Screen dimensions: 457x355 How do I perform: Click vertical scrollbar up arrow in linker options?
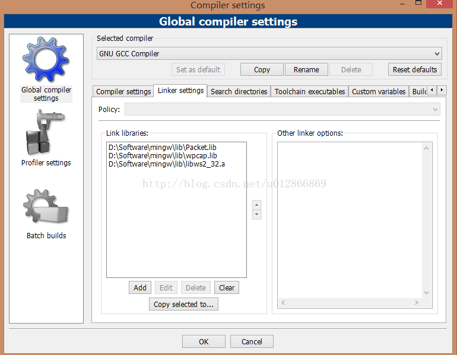tap(426, 148)
